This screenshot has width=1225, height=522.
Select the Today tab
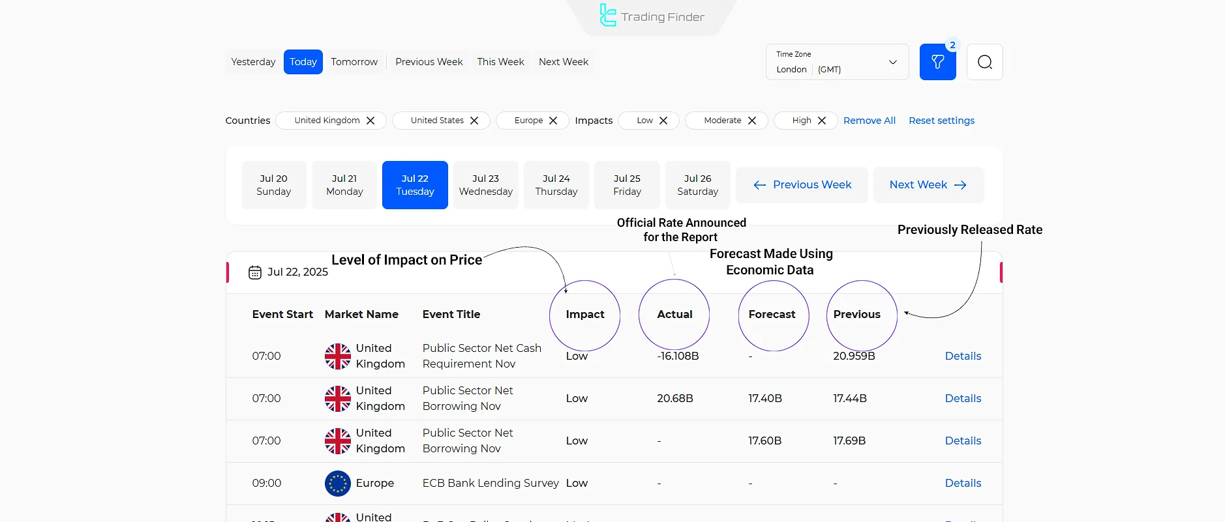point(303,62)
